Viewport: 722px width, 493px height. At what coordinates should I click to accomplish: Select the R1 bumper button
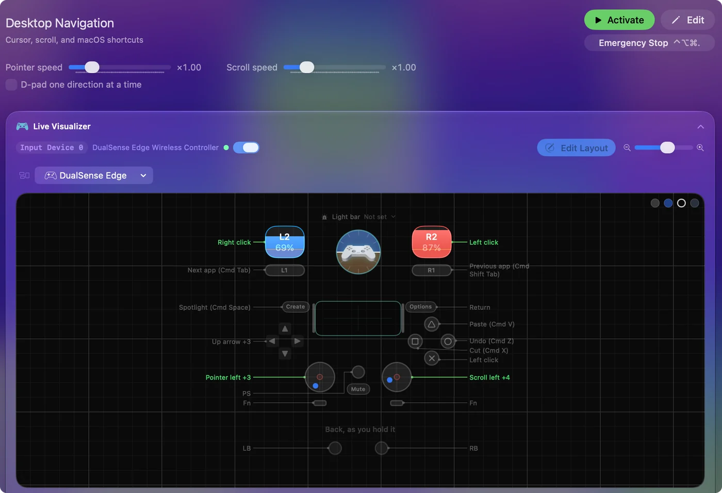coord(432,270)
